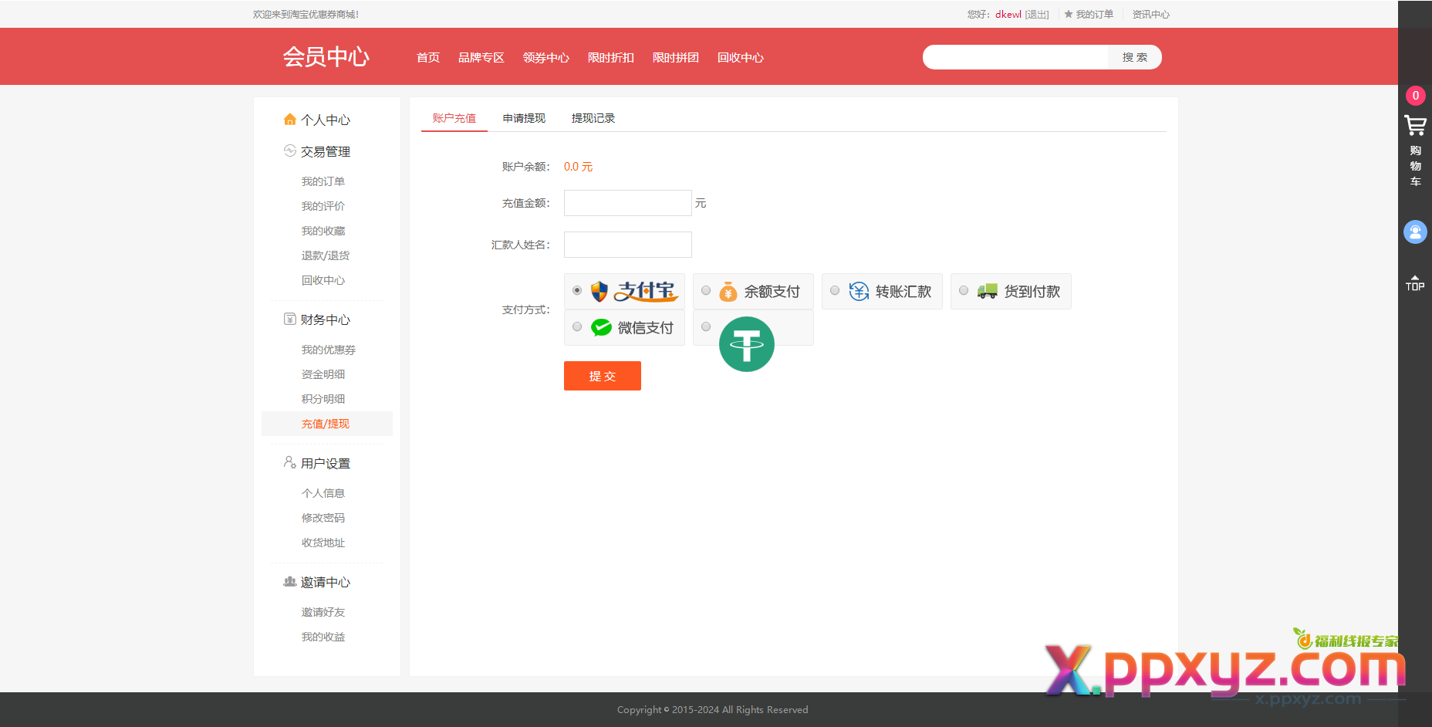Click the 用户设置 person icon

coord(290,462)
